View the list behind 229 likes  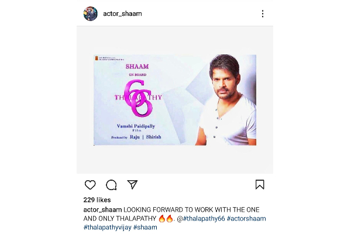[x=97, y=199]
